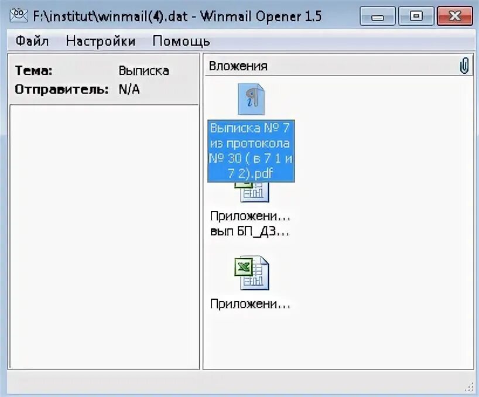
Task: Select the Excel attachment icon above 'вып БП_ДЗ'
Action: (252, 192)
